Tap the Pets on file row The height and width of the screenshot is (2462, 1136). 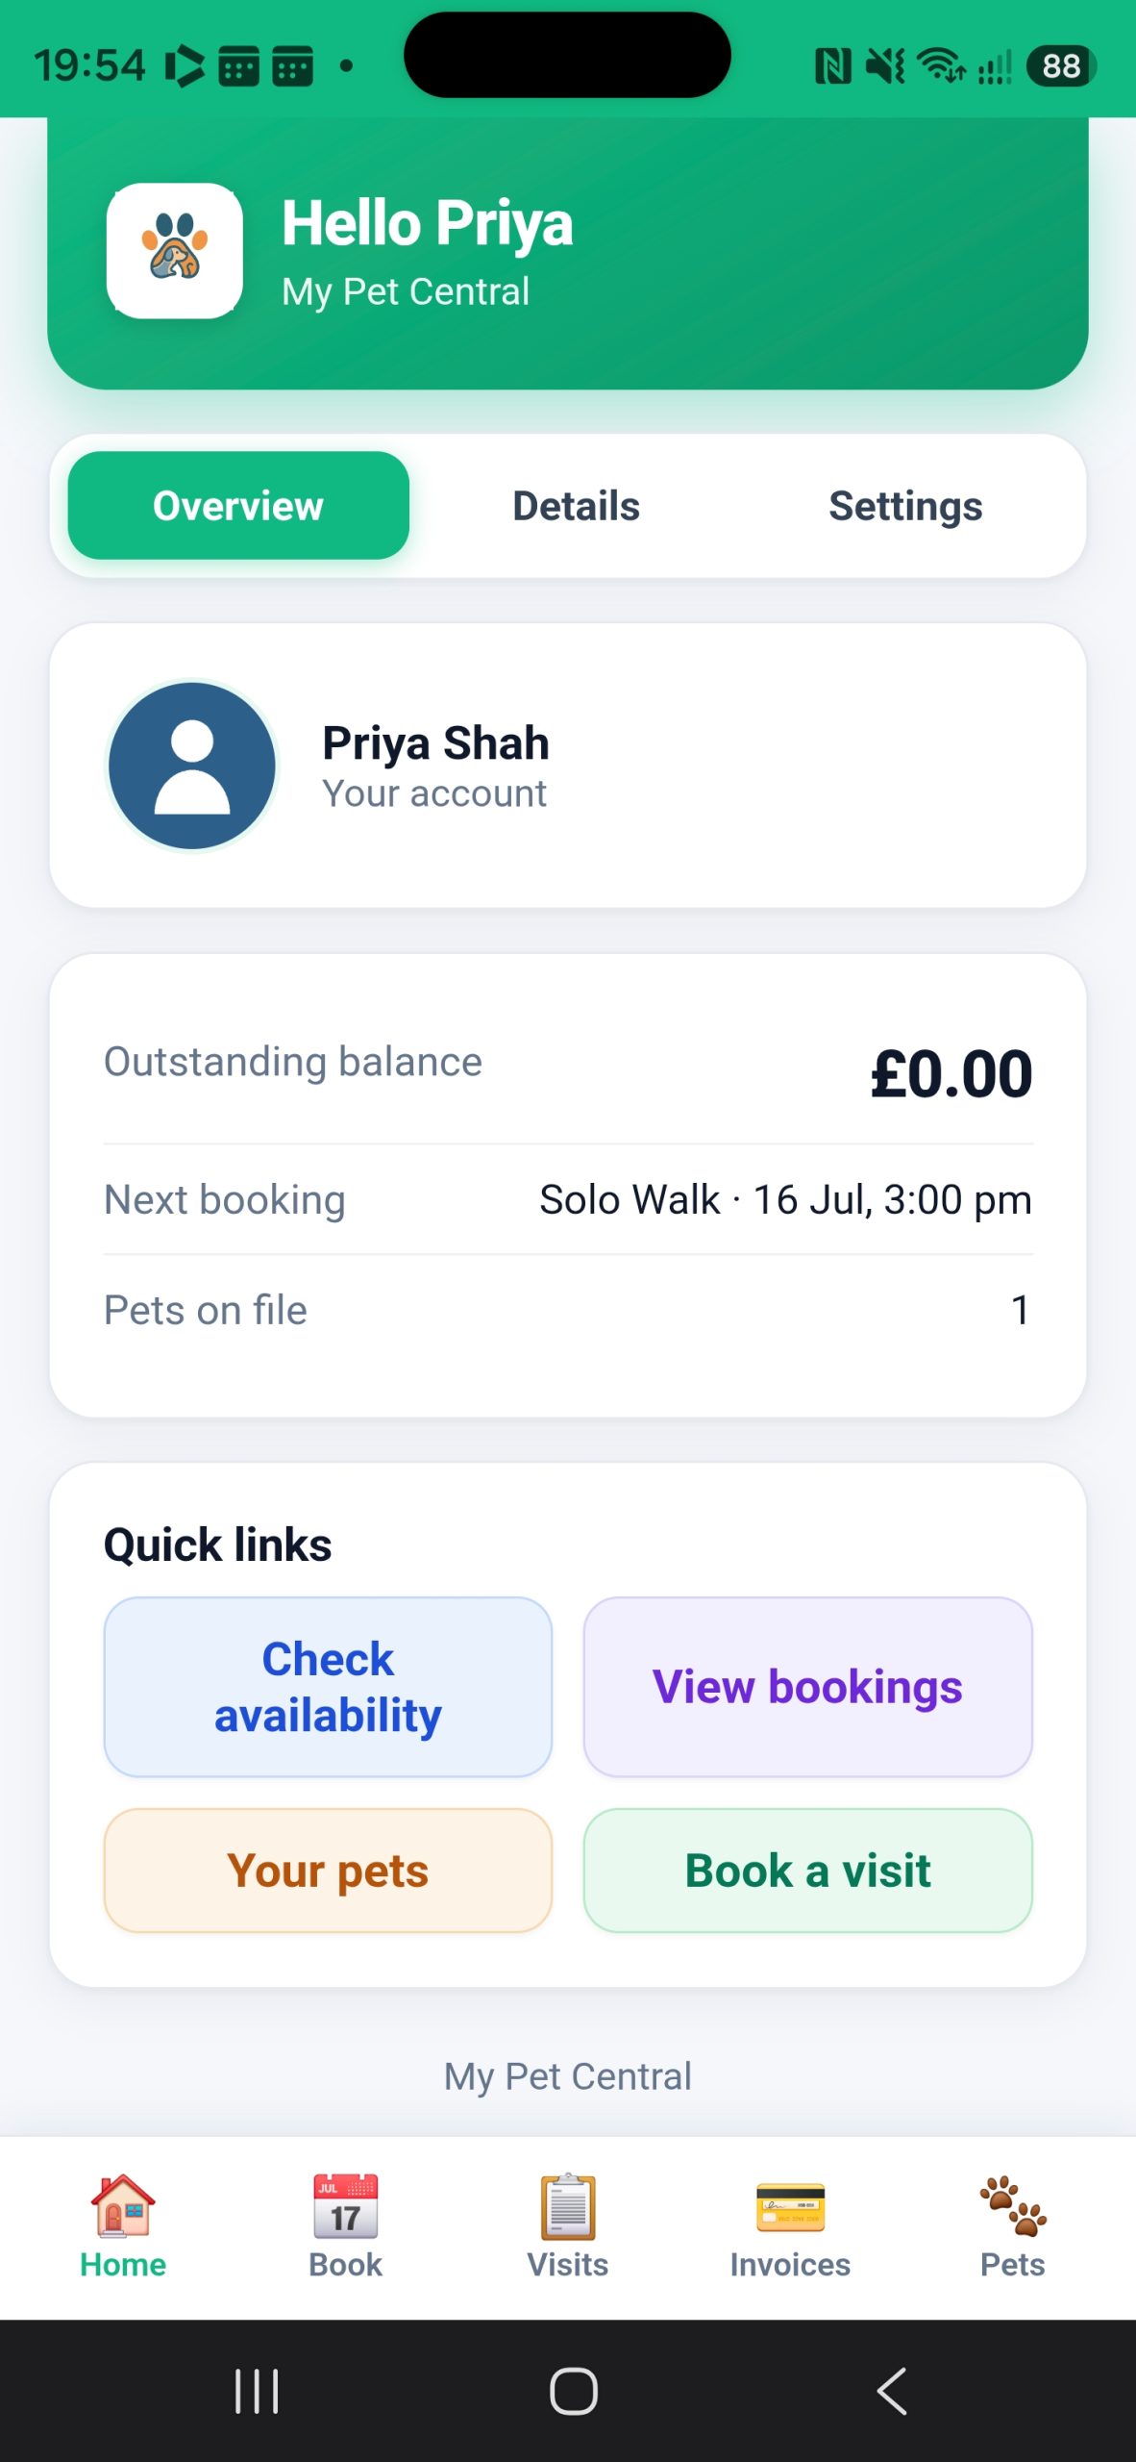point(568,1310)
